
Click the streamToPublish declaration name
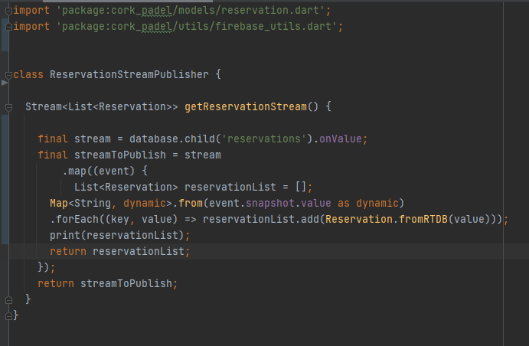[x=119, y=155]
